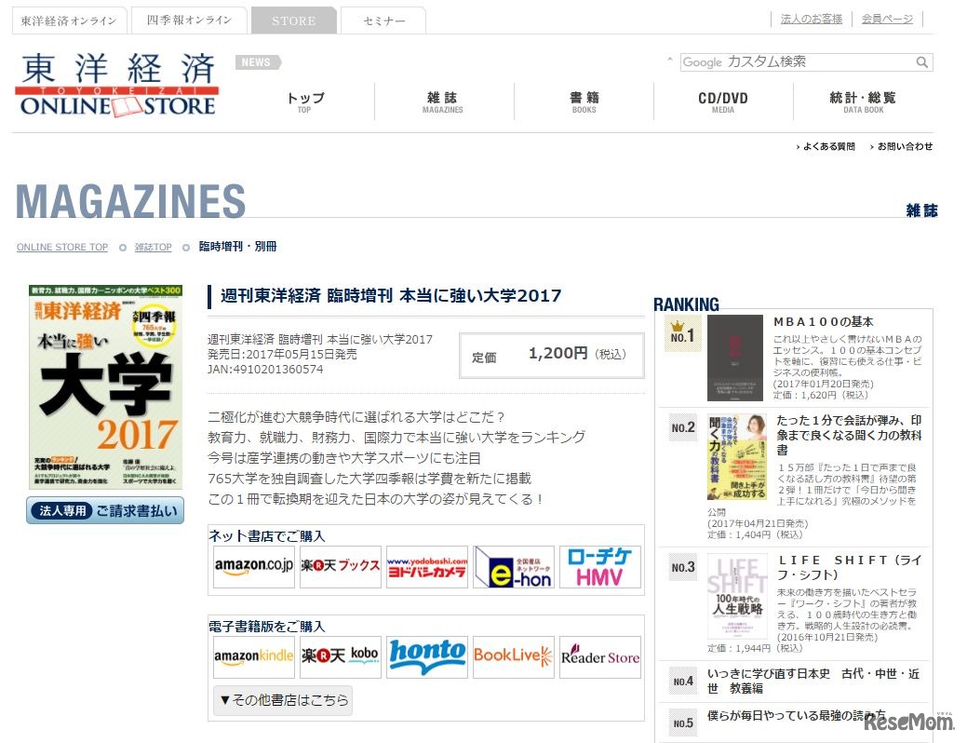
Task: Select the 楽天kobo ebook icon
Action: point(341,656)
